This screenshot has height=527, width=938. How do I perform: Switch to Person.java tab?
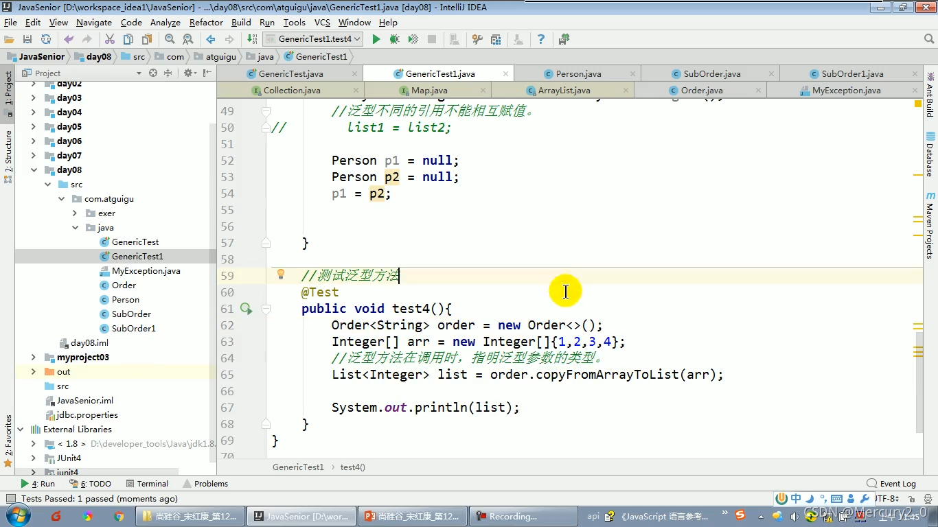(x=578, y=73)
